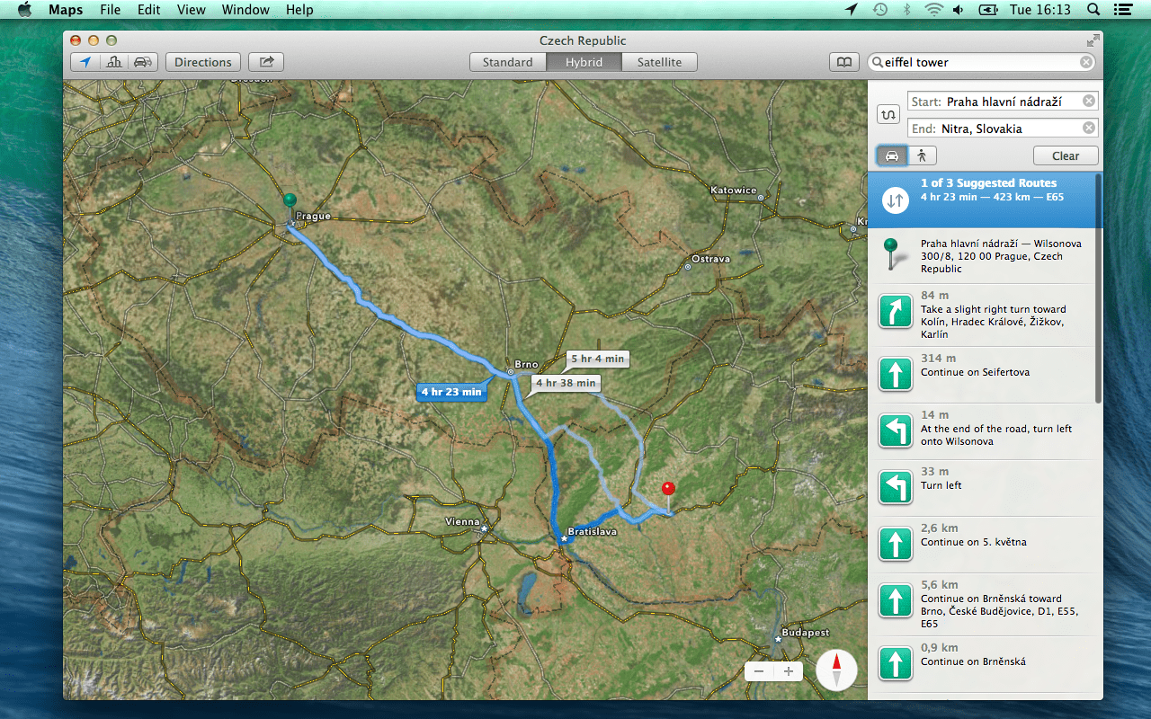Enter full screen with the window arrows icon

[1093, 40]
